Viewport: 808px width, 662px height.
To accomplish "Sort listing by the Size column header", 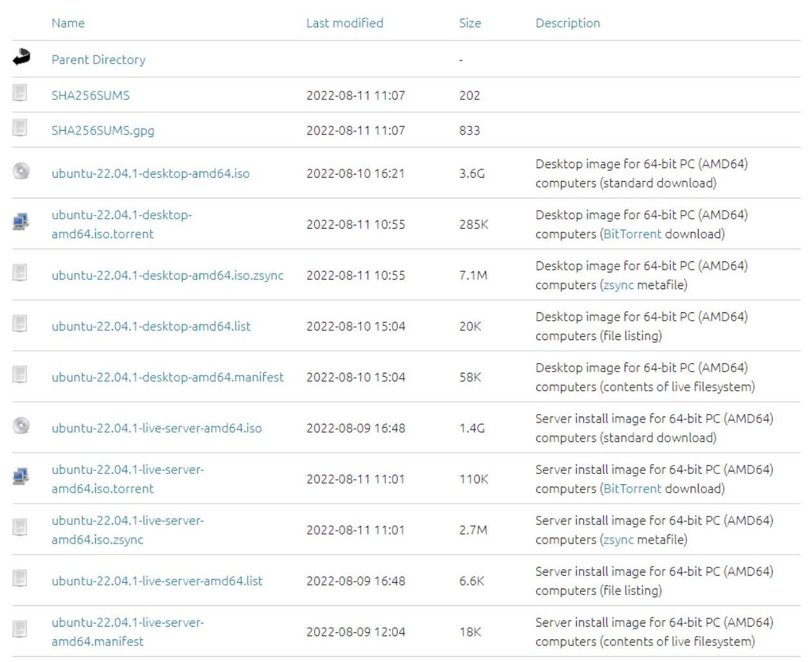I will [x=470, y=23].
